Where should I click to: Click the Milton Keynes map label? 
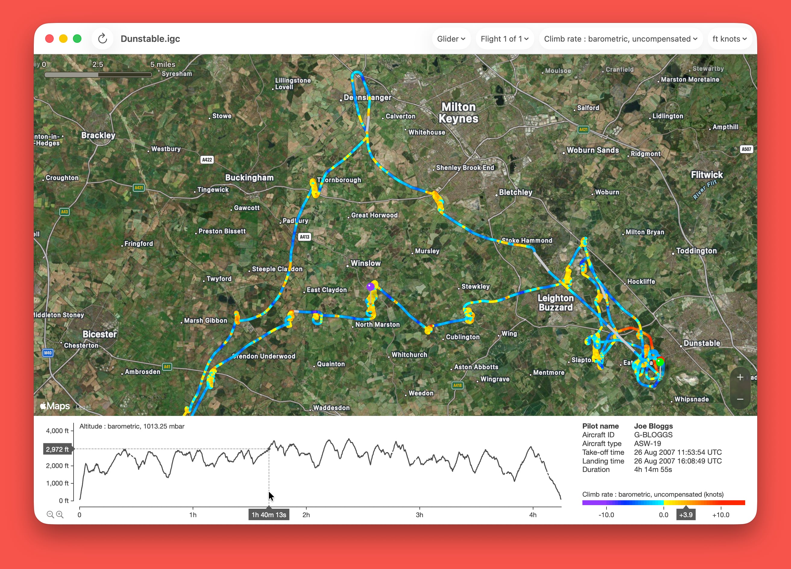458,113
